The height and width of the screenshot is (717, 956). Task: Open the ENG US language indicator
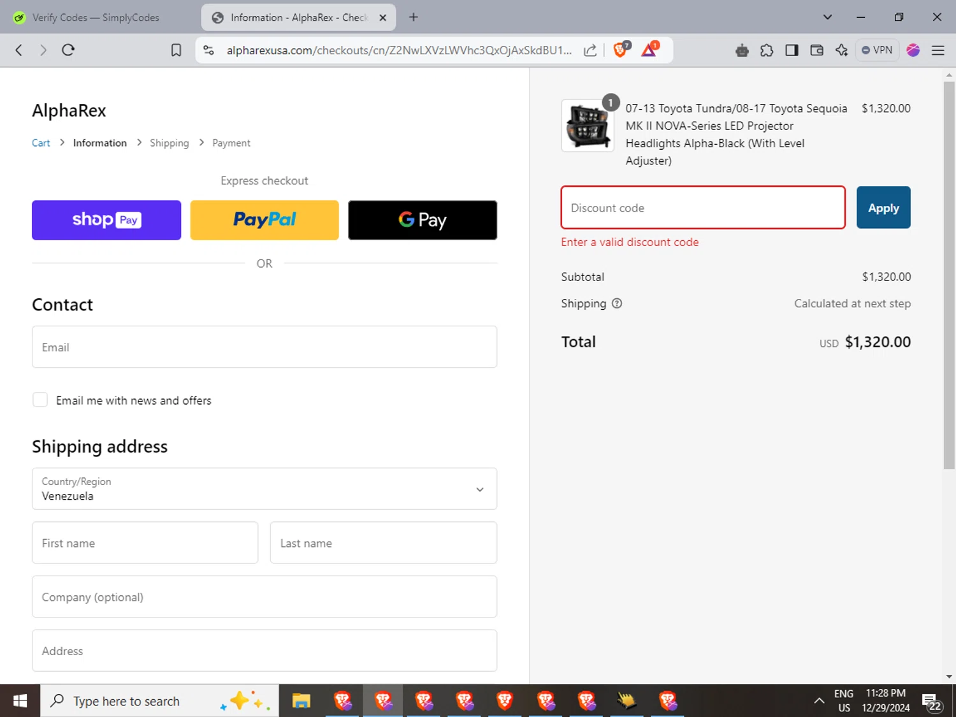[x=844, y=701]
